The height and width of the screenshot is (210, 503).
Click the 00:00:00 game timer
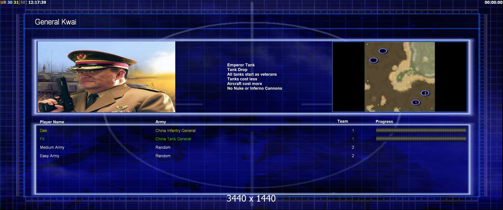click(493, 2)
